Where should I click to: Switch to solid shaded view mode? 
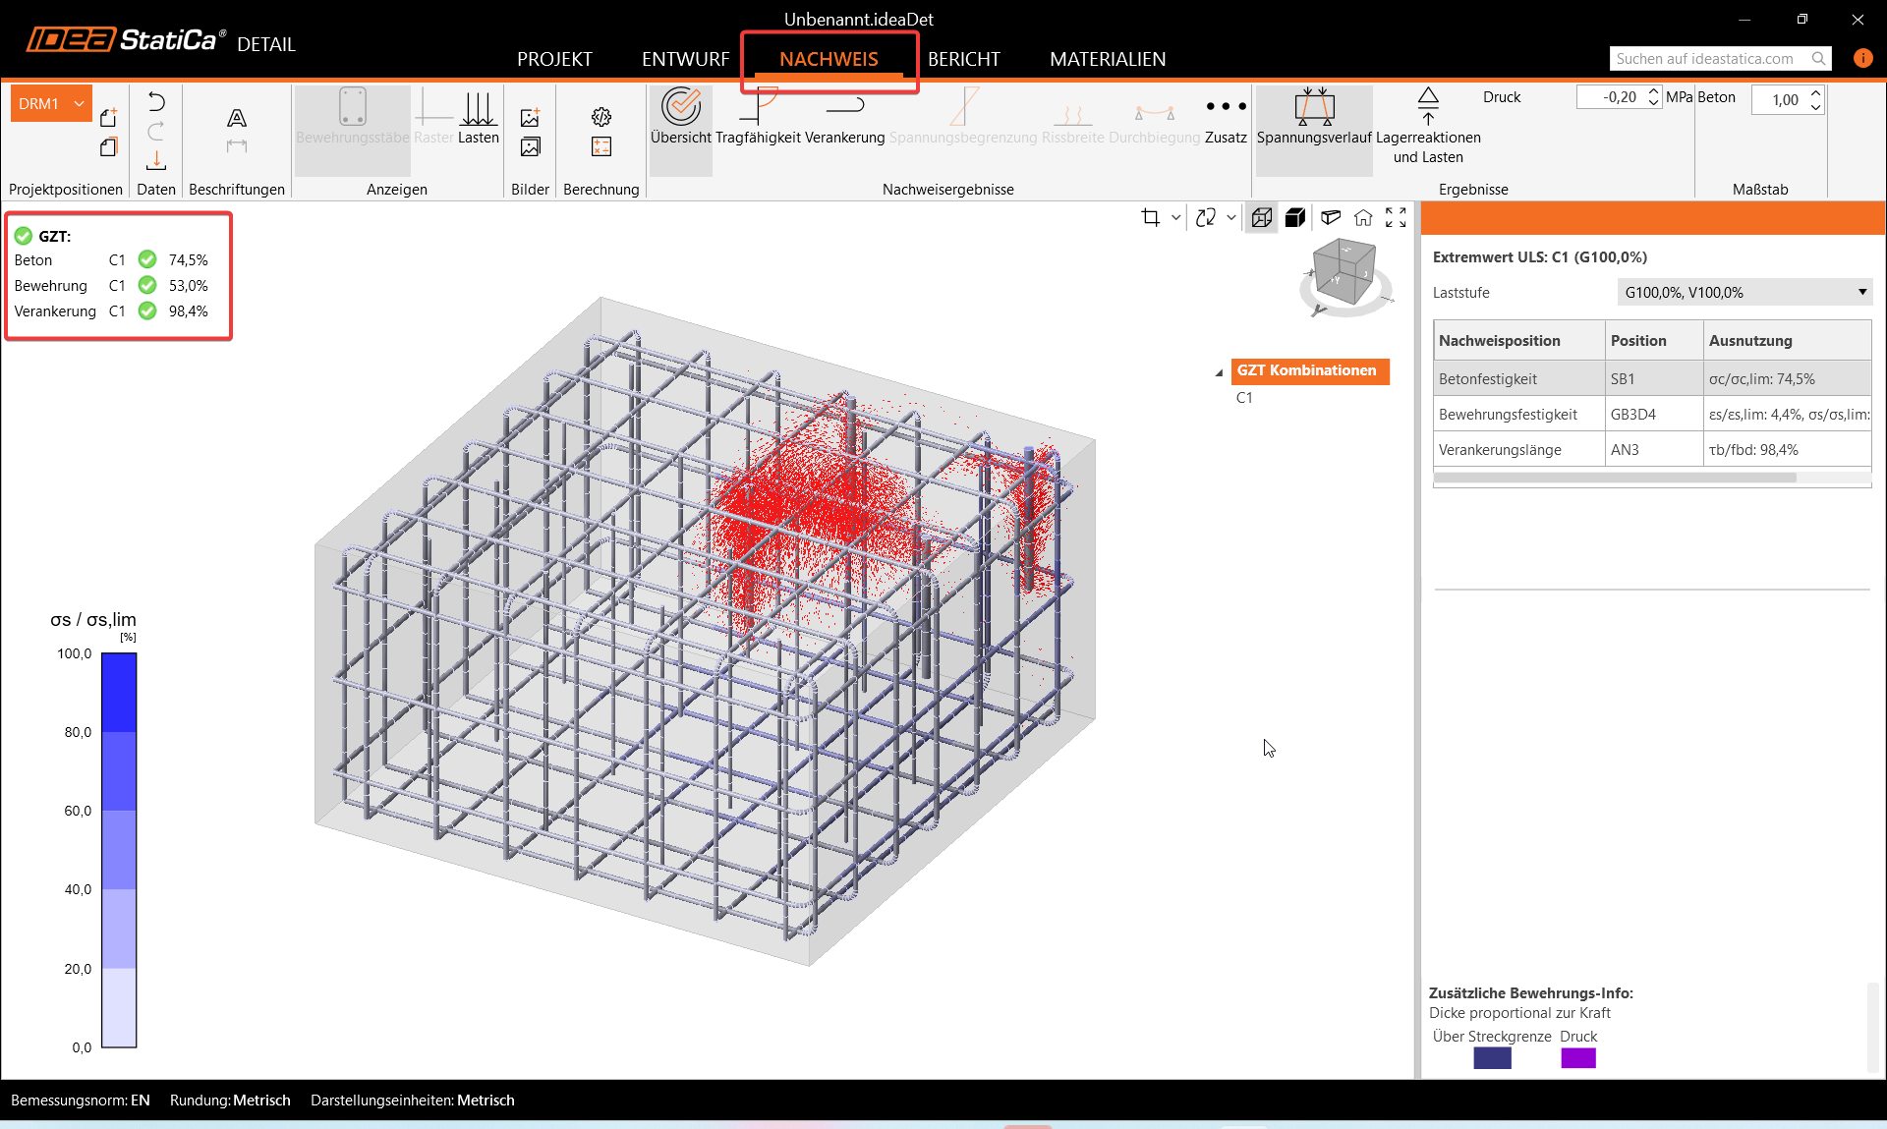coord(1295,218)
